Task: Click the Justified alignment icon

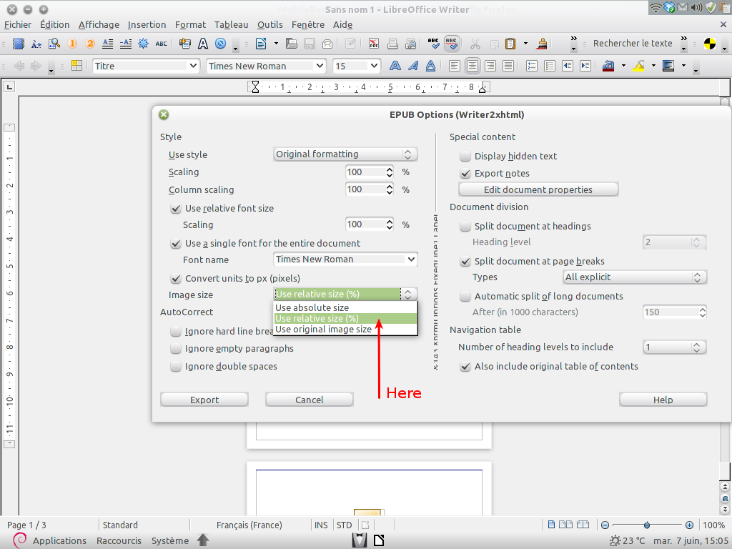Action: pos(508,66)
